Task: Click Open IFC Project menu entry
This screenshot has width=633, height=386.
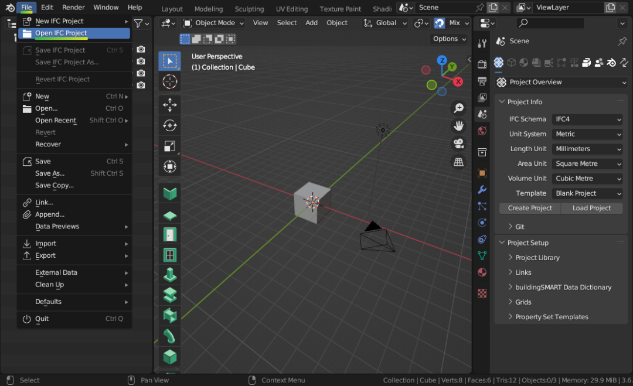Action: tap(74, 33)
